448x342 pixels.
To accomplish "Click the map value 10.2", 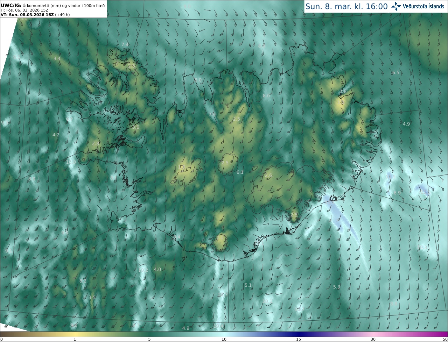I will [x=143, y=270].
